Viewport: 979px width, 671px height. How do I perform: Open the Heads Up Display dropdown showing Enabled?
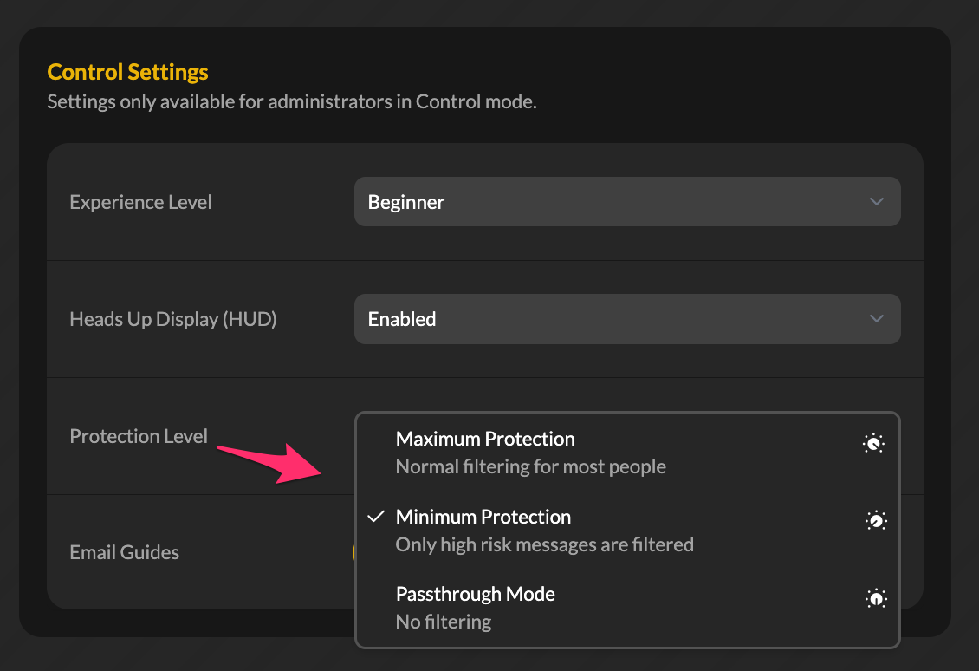point(627,319)
